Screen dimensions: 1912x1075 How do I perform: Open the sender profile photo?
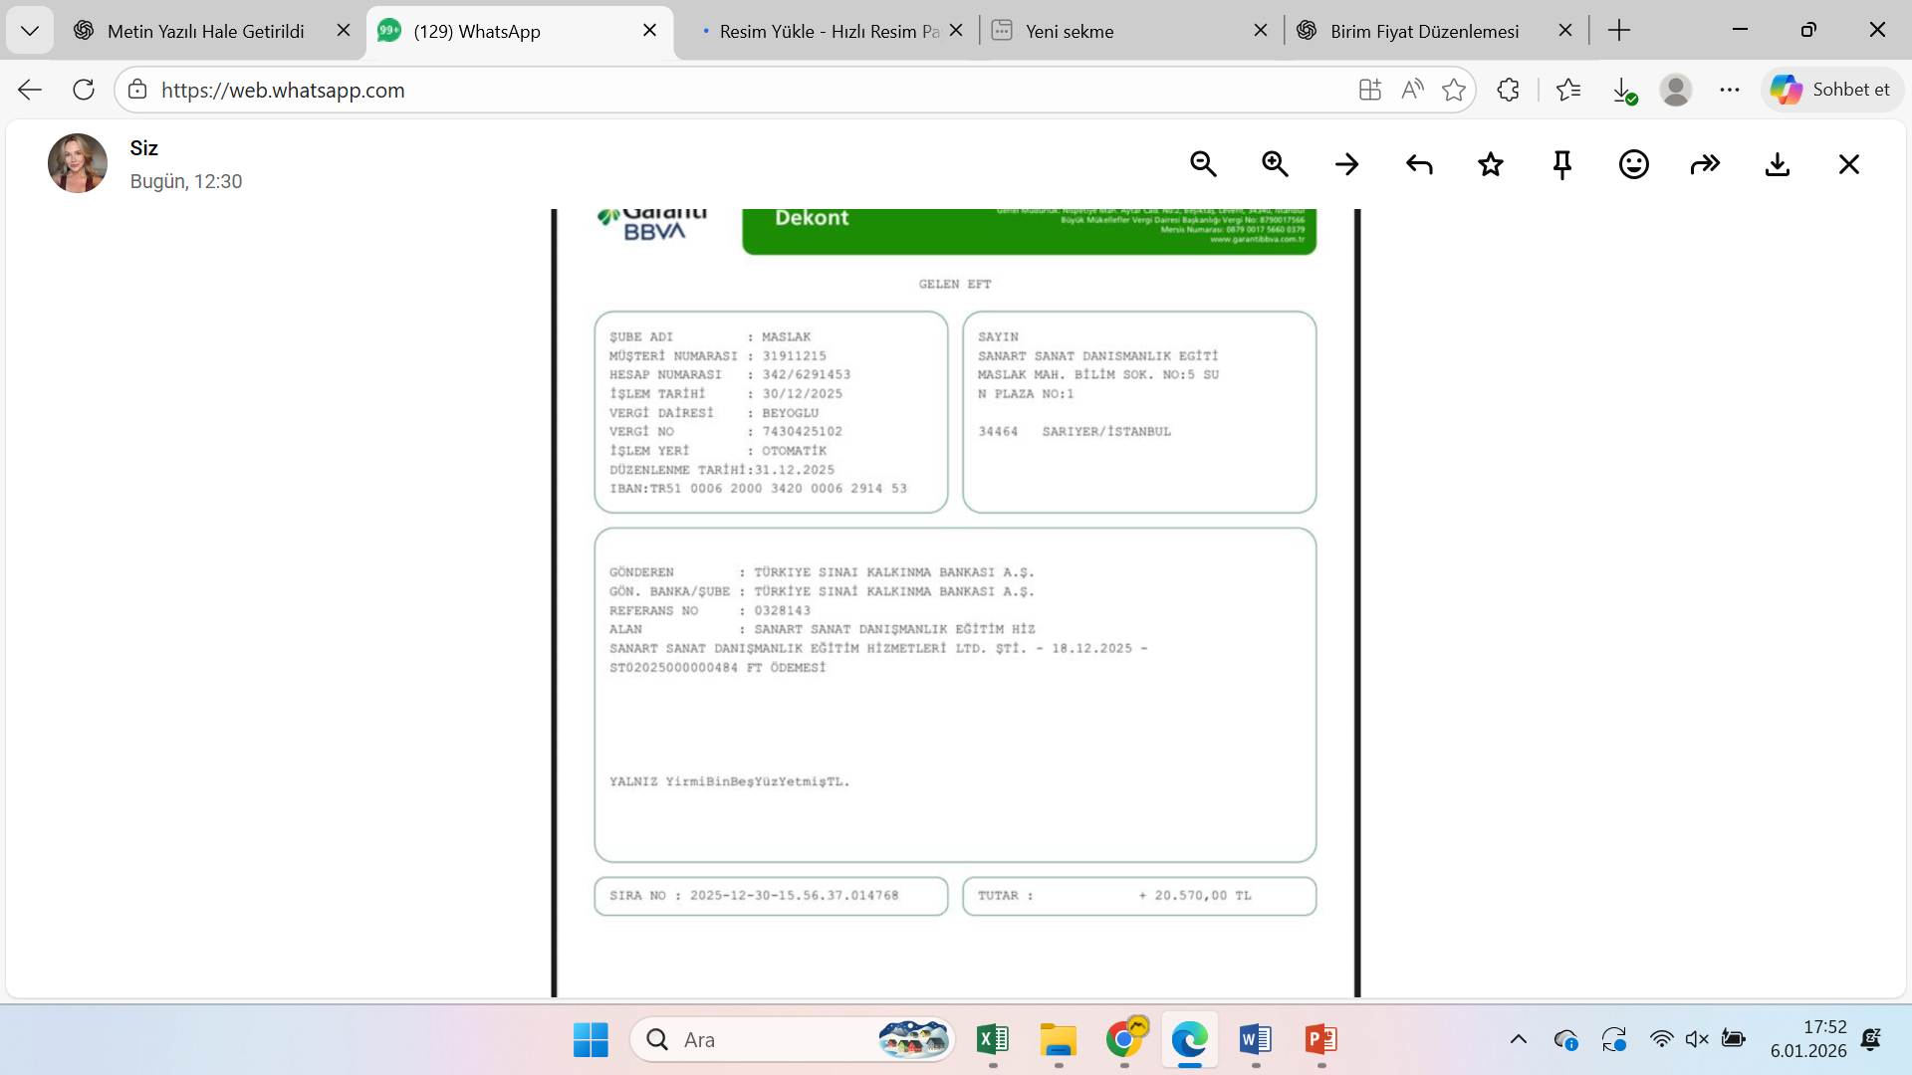point(78,163)
